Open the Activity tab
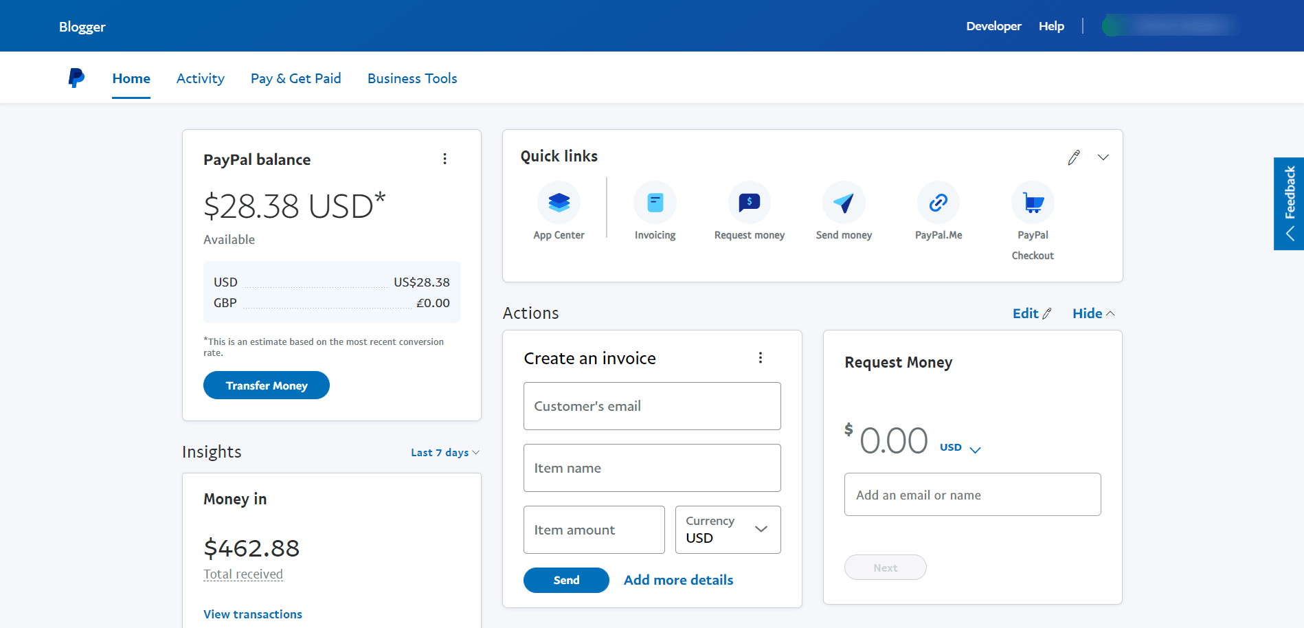 (201, 78)
